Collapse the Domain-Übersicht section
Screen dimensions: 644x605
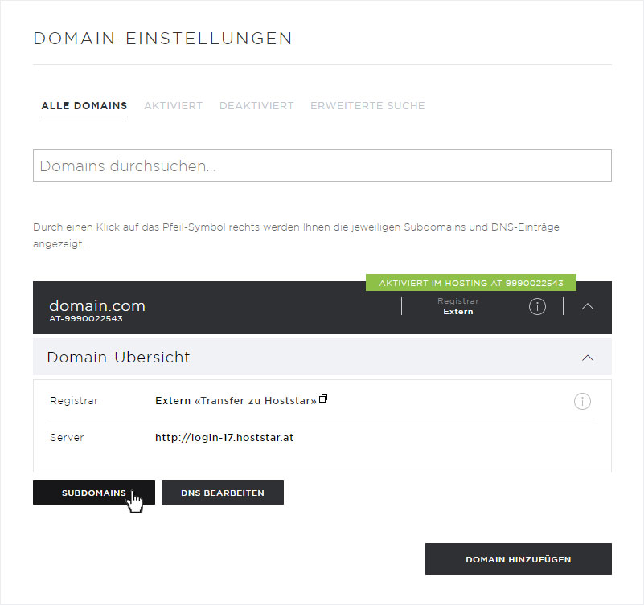point(588,358)
